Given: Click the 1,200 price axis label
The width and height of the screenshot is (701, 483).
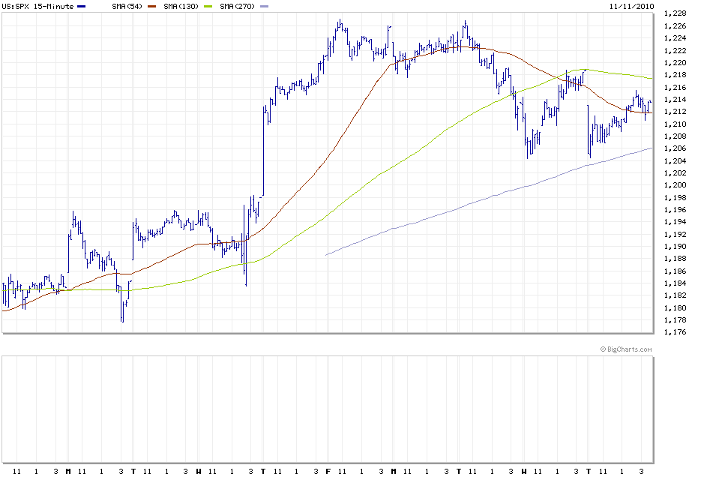Looking at the screenshot, I should pos(675,185).
